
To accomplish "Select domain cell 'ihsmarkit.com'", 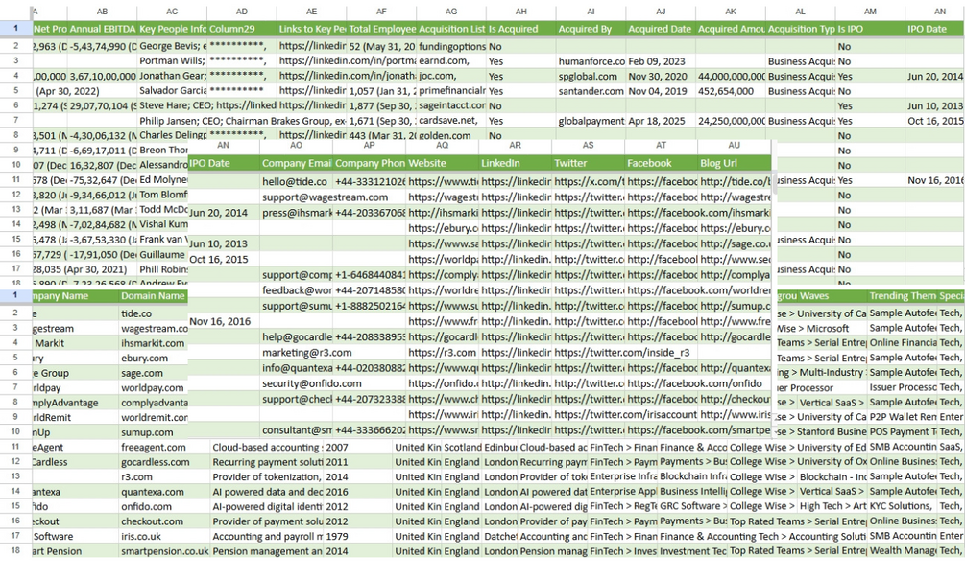I will click(x=154, y=343).
